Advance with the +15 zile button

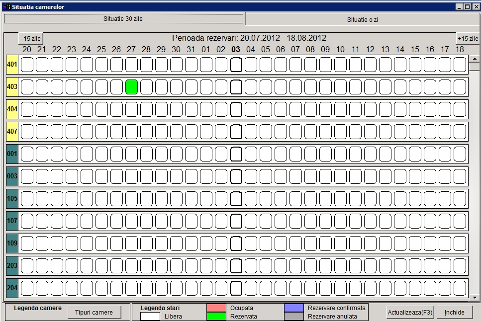468,39
